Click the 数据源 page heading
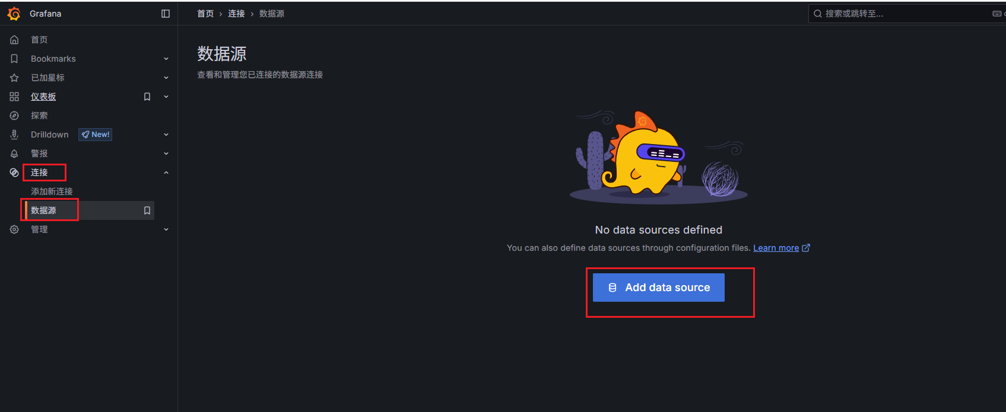Viewport: 1006px width, 412px height. [222, 54]
